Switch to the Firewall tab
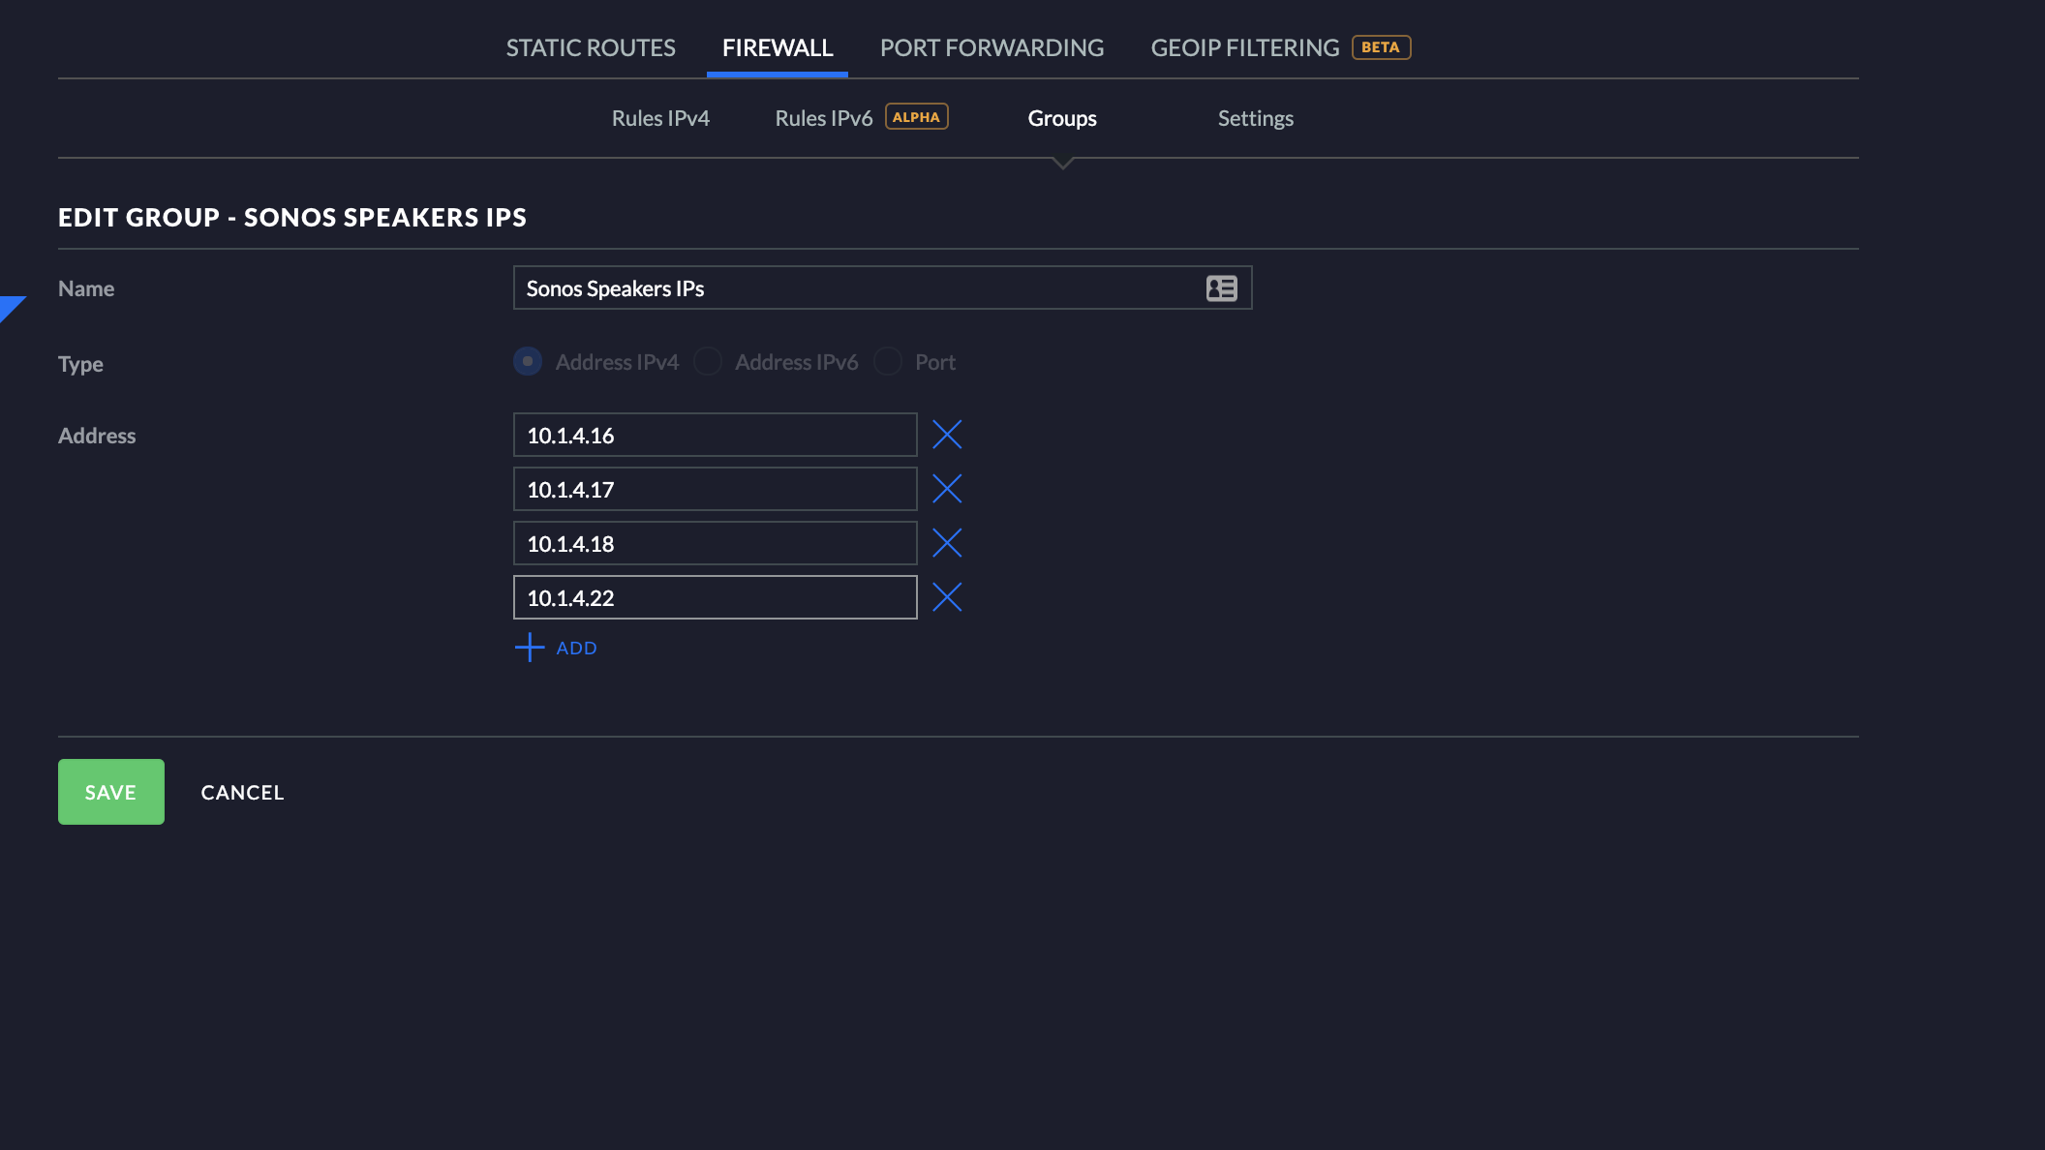Viewport: 2045px width, 1150px height. pos(778,47)
